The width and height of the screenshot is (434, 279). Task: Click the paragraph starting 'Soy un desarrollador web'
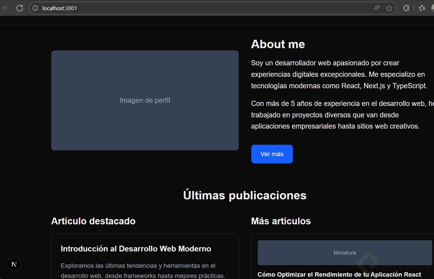339,74
